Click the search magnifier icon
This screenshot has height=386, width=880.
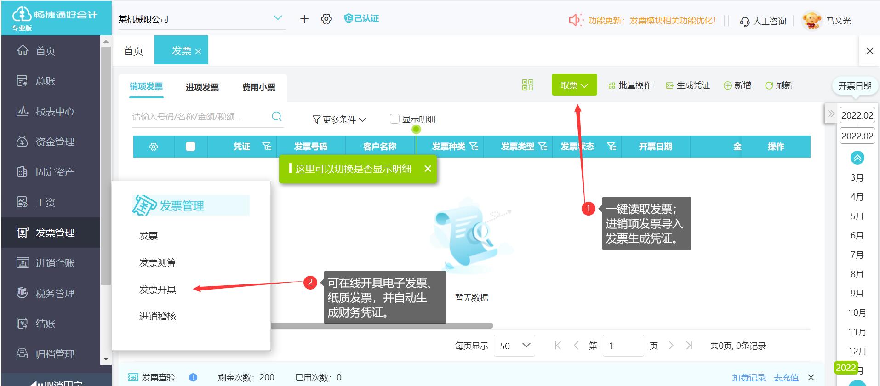[276, 116]
